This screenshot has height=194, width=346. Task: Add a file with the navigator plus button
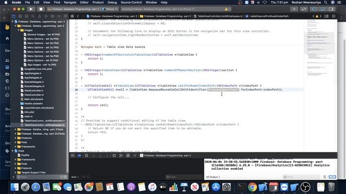[14, 177]
